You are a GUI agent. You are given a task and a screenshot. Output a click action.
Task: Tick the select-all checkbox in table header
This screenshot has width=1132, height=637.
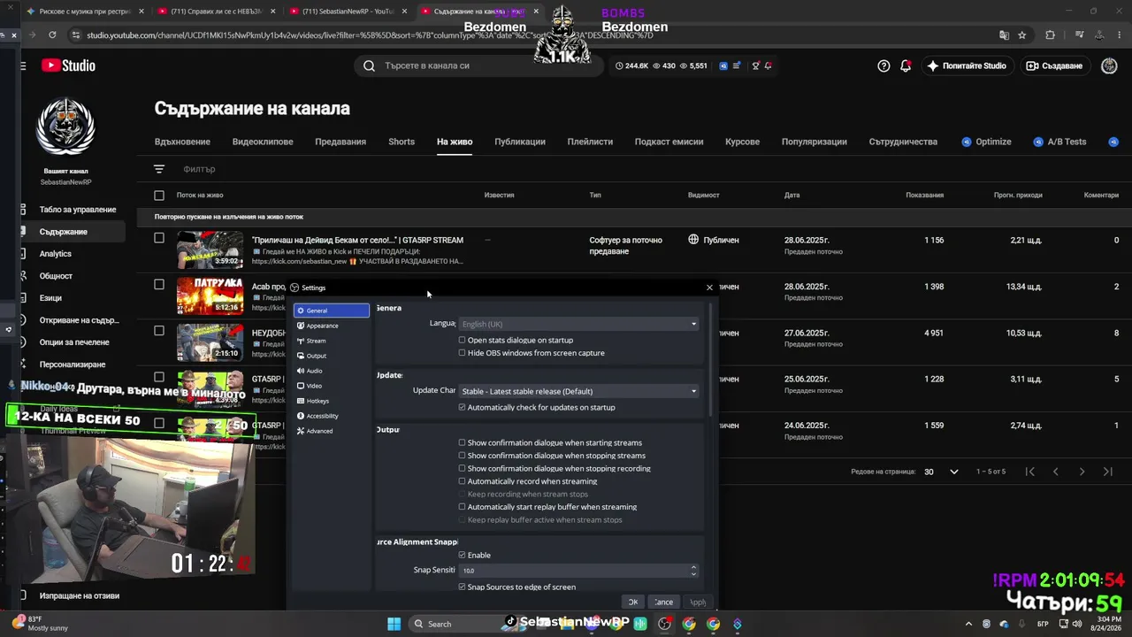tap(159, 196)
